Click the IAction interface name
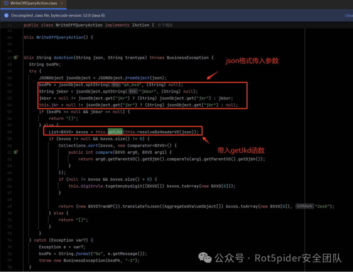The height and width of the screenshot is (272, 353). (141, 25)
